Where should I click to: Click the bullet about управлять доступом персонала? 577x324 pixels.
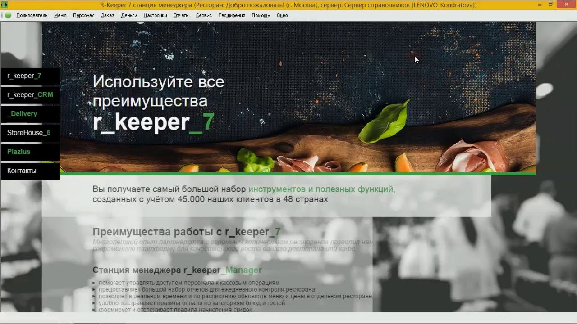[x=189, y=283]
